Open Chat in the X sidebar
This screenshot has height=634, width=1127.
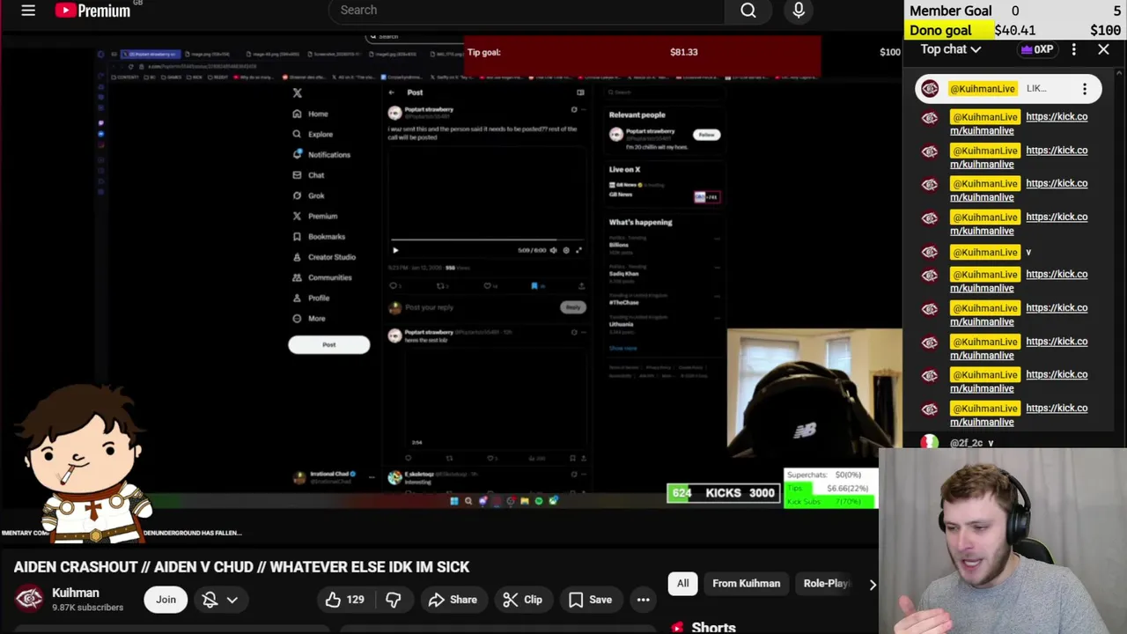tap(308, 174)
